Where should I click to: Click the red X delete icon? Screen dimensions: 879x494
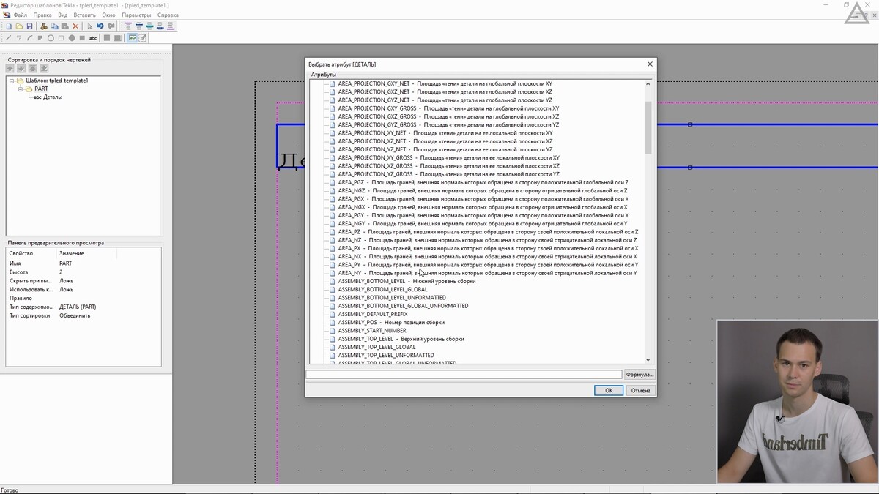click(x=75, y=26)
